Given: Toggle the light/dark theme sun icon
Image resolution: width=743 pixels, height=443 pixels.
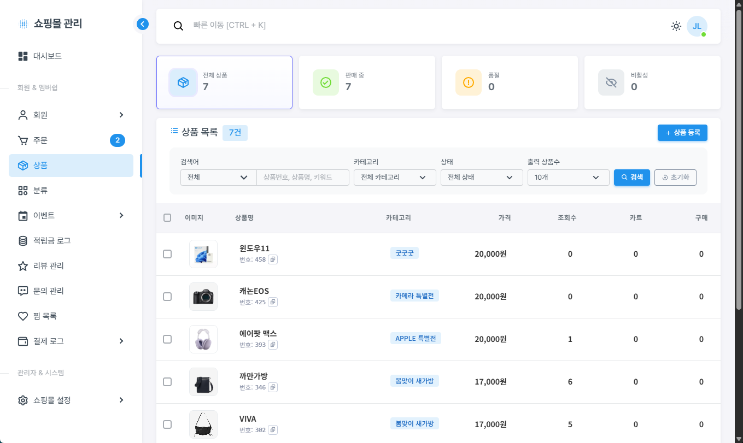Looking at the screenshot, I should (676, 26).
